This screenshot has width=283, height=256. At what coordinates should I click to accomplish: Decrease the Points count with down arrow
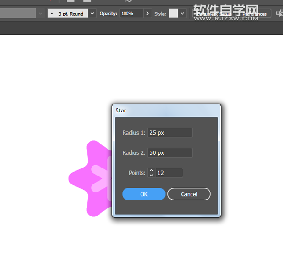coord(151,175)
